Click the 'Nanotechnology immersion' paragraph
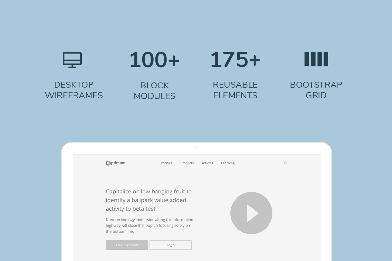Image resolution: width=392 pixels, height=261 pixels. [x=150, y=225]
